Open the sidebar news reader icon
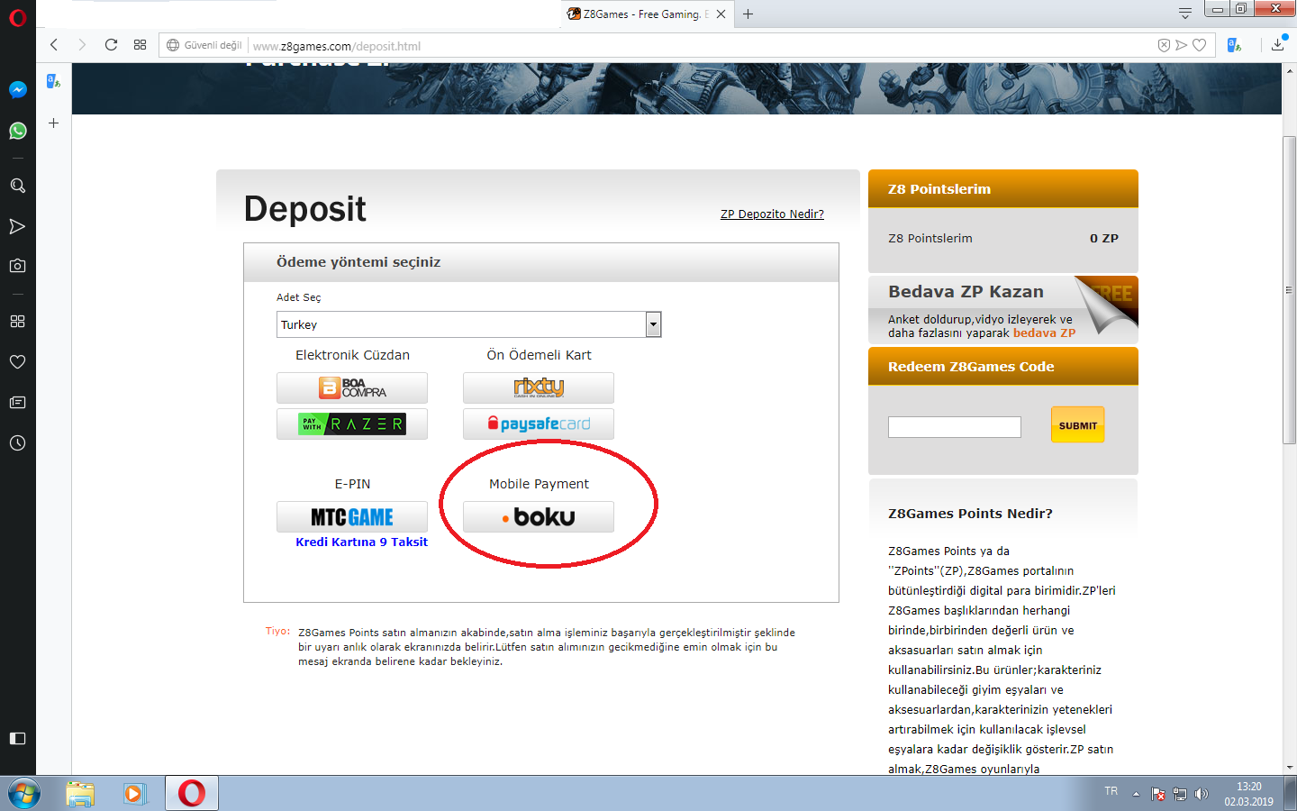Screen dimensions: 1297x811 pyautogui.click(x=17, y=402)
